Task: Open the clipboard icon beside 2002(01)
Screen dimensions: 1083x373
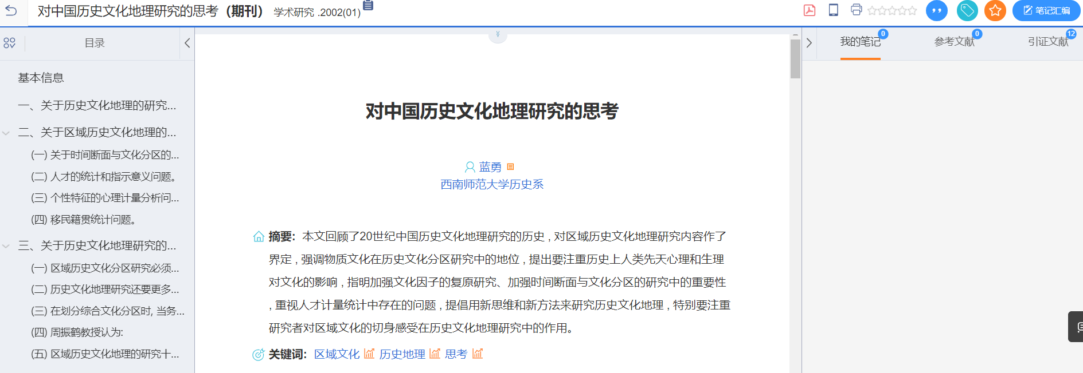Action: 368,5
